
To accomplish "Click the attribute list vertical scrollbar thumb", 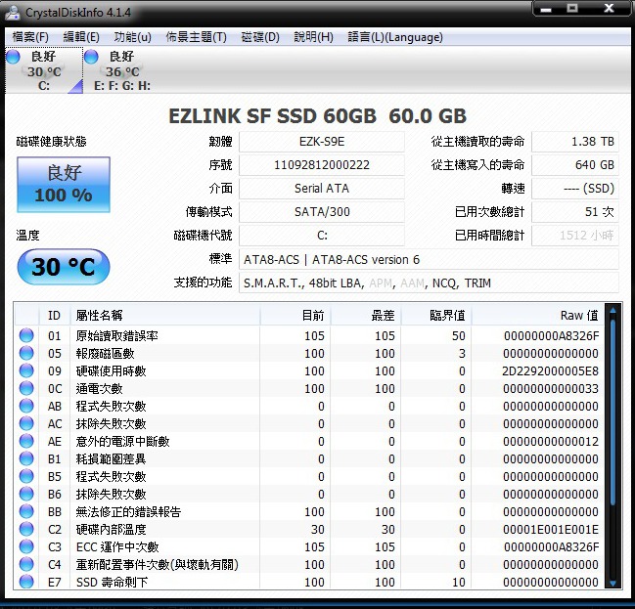I will pyautogui.click(x=612, y=412).
